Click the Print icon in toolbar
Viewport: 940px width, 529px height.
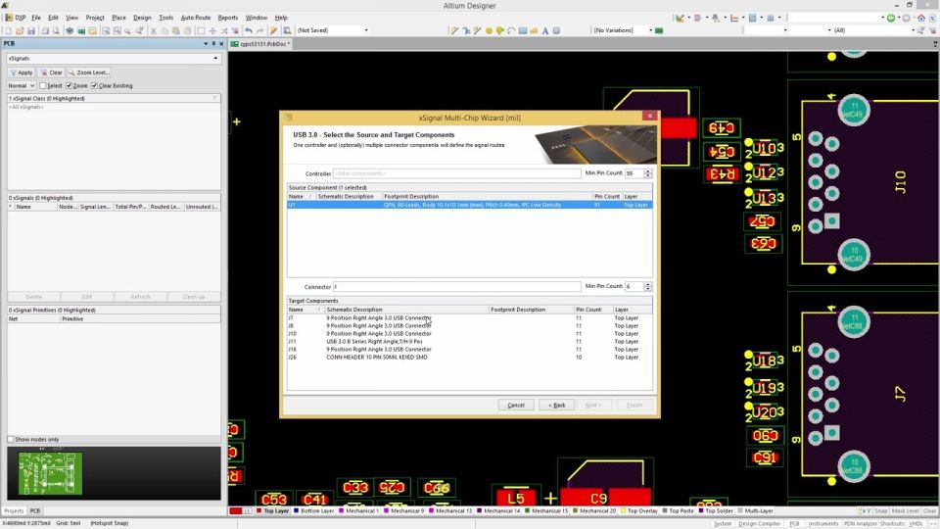pos(45,30)
